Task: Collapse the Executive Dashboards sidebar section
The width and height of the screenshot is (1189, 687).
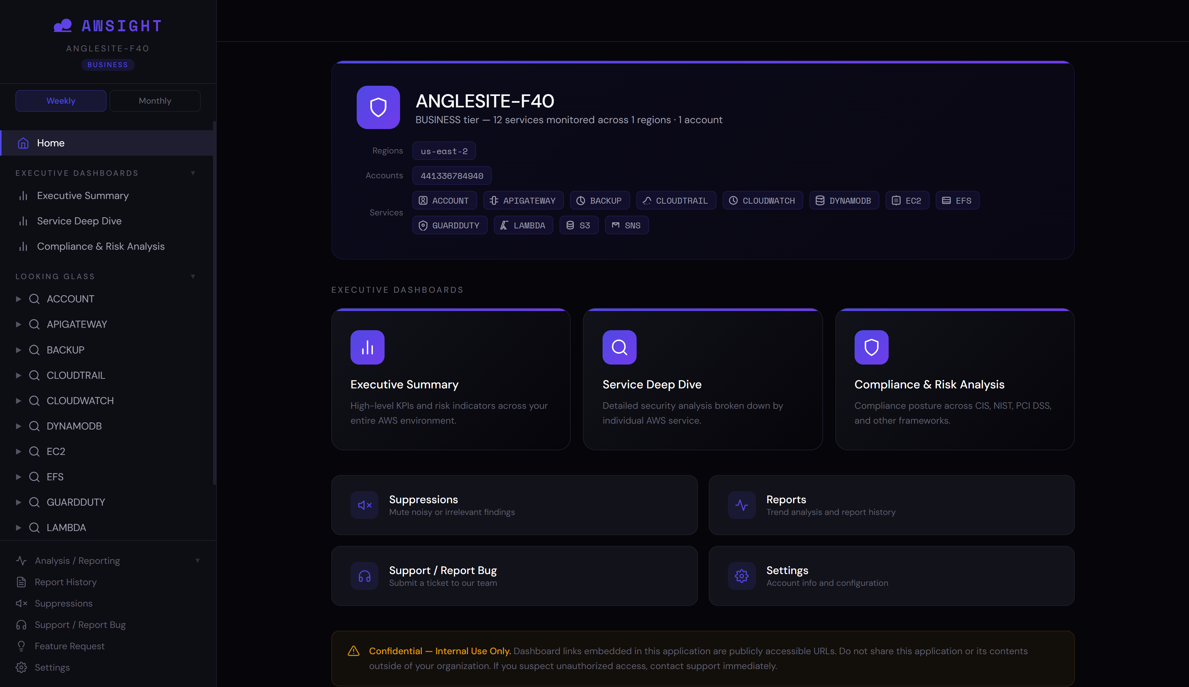Action: click(x=193, y=173)
